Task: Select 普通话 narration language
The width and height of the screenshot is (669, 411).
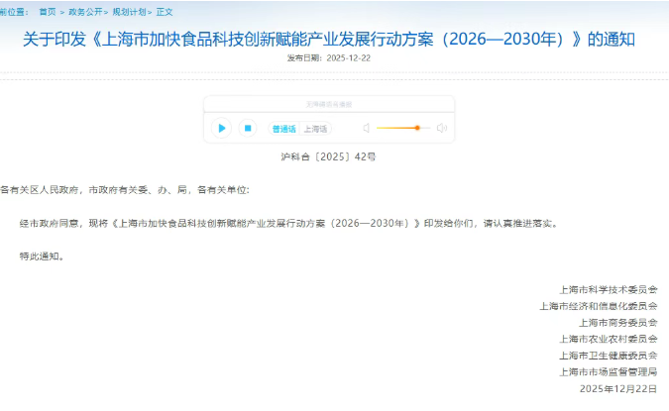Action: (x=283, y=129)
